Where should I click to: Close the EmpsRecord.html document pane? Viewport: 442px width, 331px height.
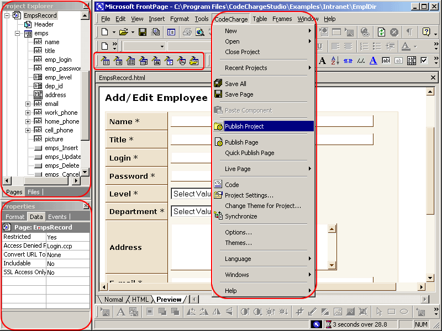(433, 78)
